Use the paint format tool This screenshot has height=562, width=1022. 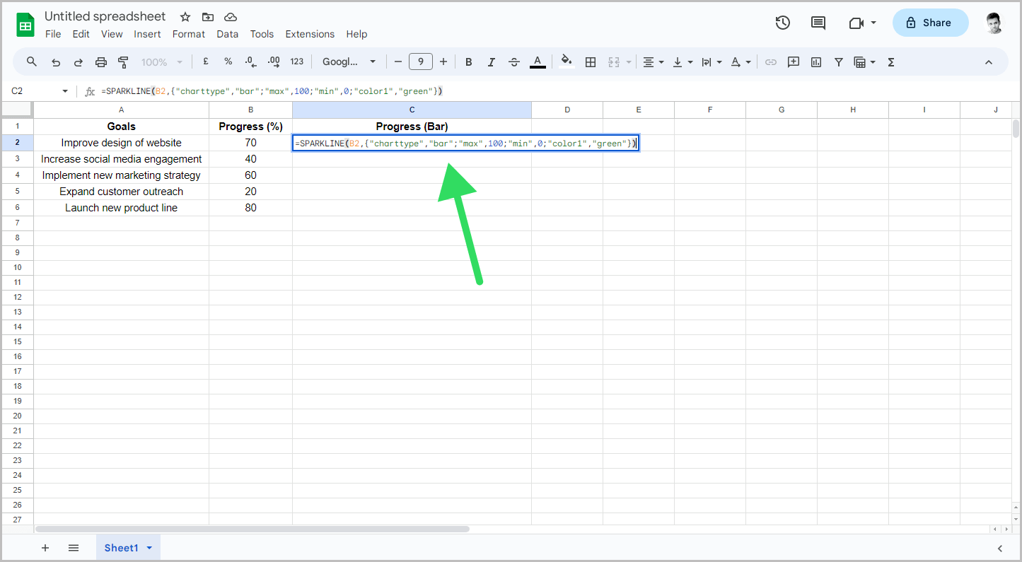[x=123, y=62]
